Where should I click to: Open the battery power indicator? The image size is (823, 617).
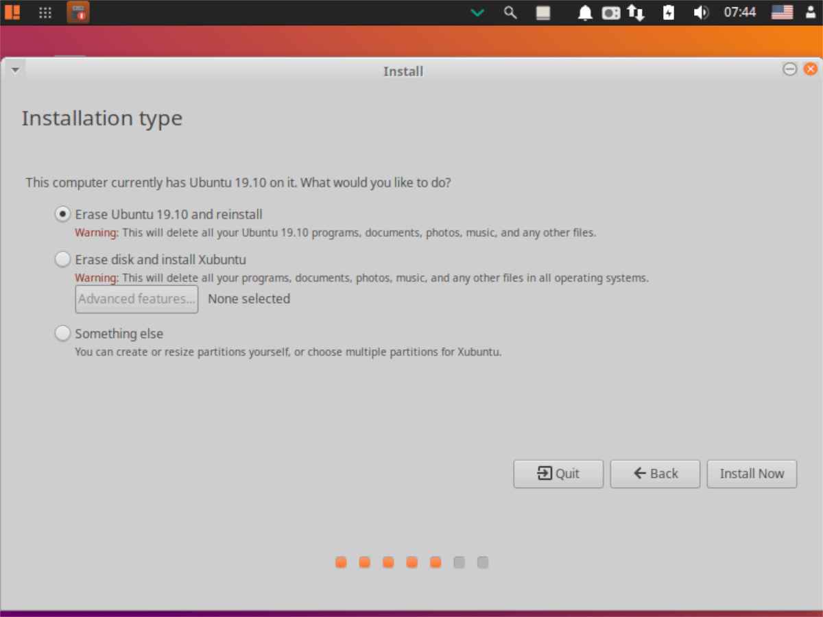pos(669,12)
